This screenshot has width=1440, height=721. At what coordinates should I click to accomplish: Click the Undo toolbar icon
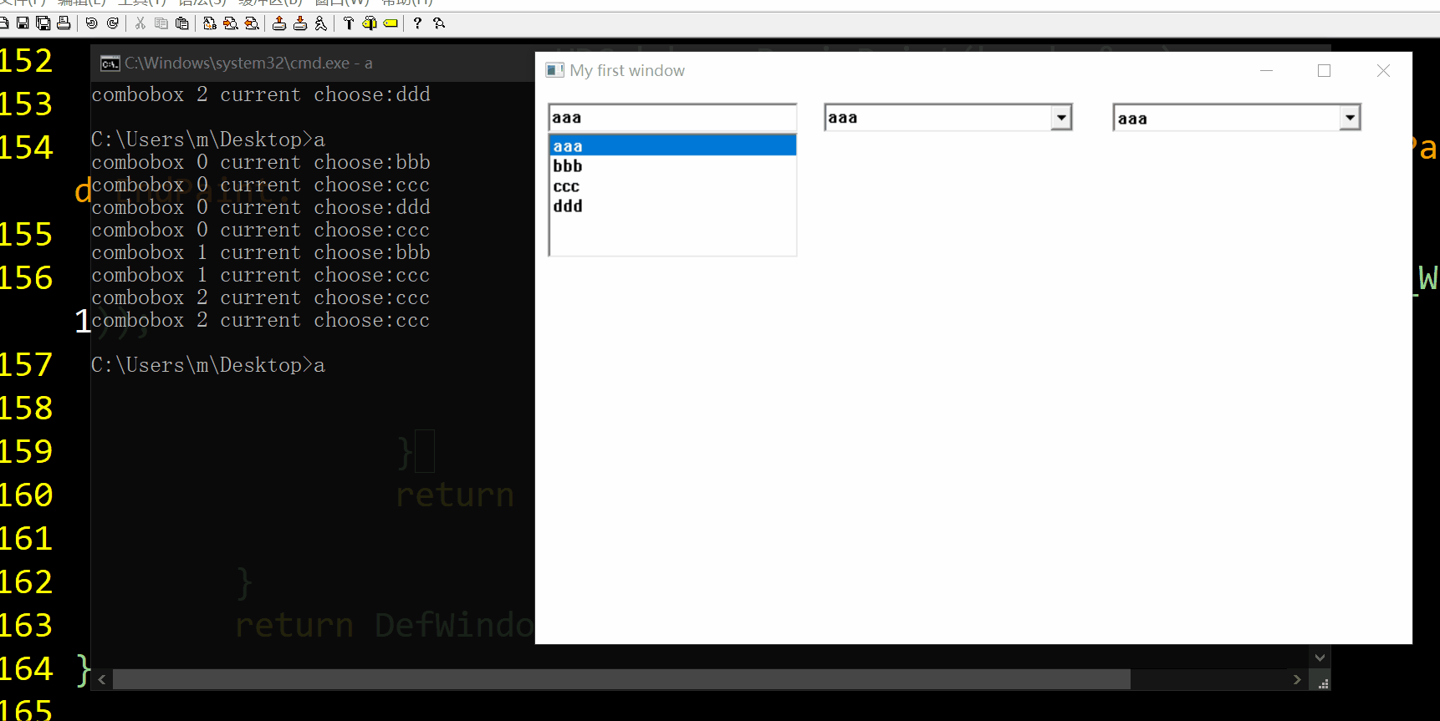[92, 23]
